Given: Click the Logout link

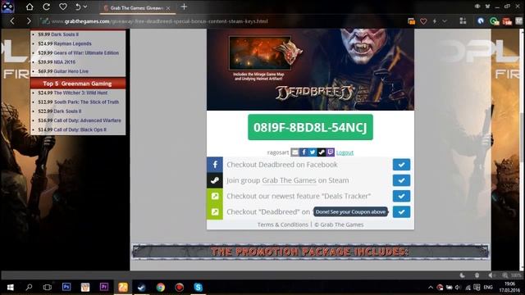Looking at the screenshot, I should pyautogui.click(x=345, y=152).
